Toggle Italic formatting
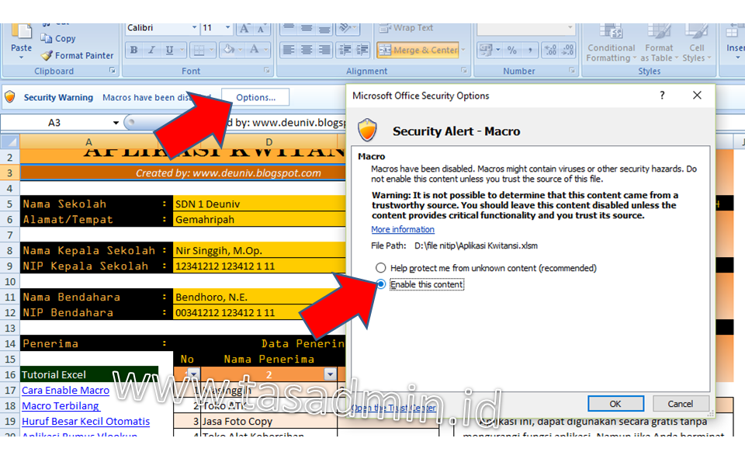Screen dimensions: 745x466 [151, 50]
